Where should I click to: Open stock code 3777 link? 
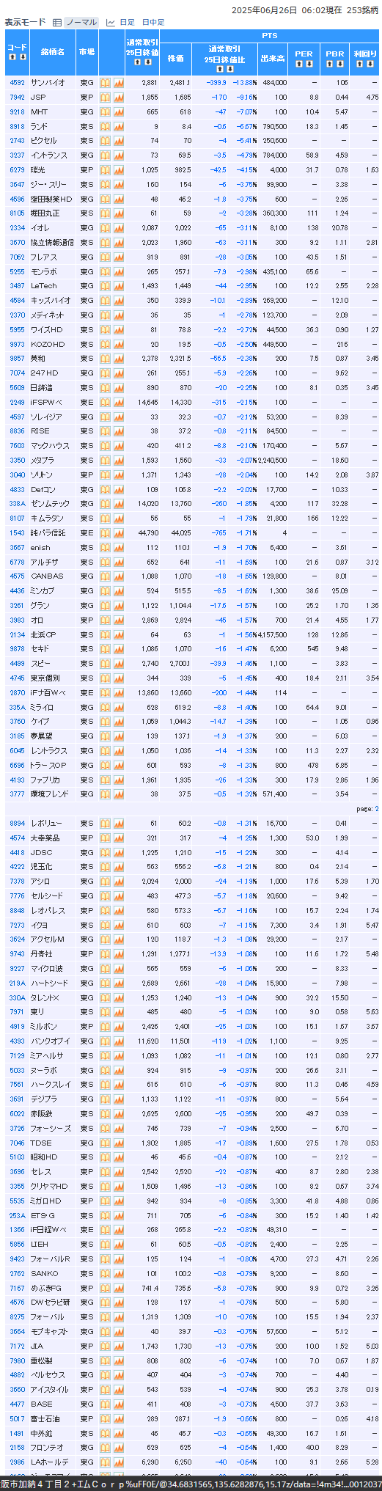pos(17,794)
